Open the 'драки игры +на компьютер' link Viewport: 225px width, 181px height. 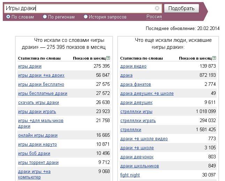tap(35, 174)
